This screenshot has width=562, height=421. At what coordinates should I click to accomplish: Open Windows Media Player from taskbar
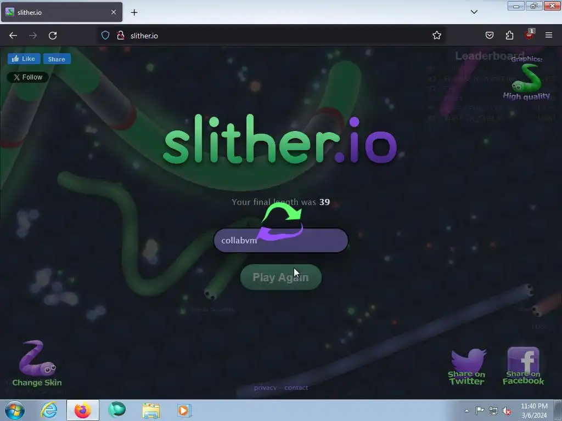[184, 410]
